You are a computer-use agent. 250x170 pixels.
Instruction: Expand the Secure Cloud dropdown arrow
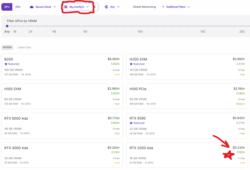point(54,7)
